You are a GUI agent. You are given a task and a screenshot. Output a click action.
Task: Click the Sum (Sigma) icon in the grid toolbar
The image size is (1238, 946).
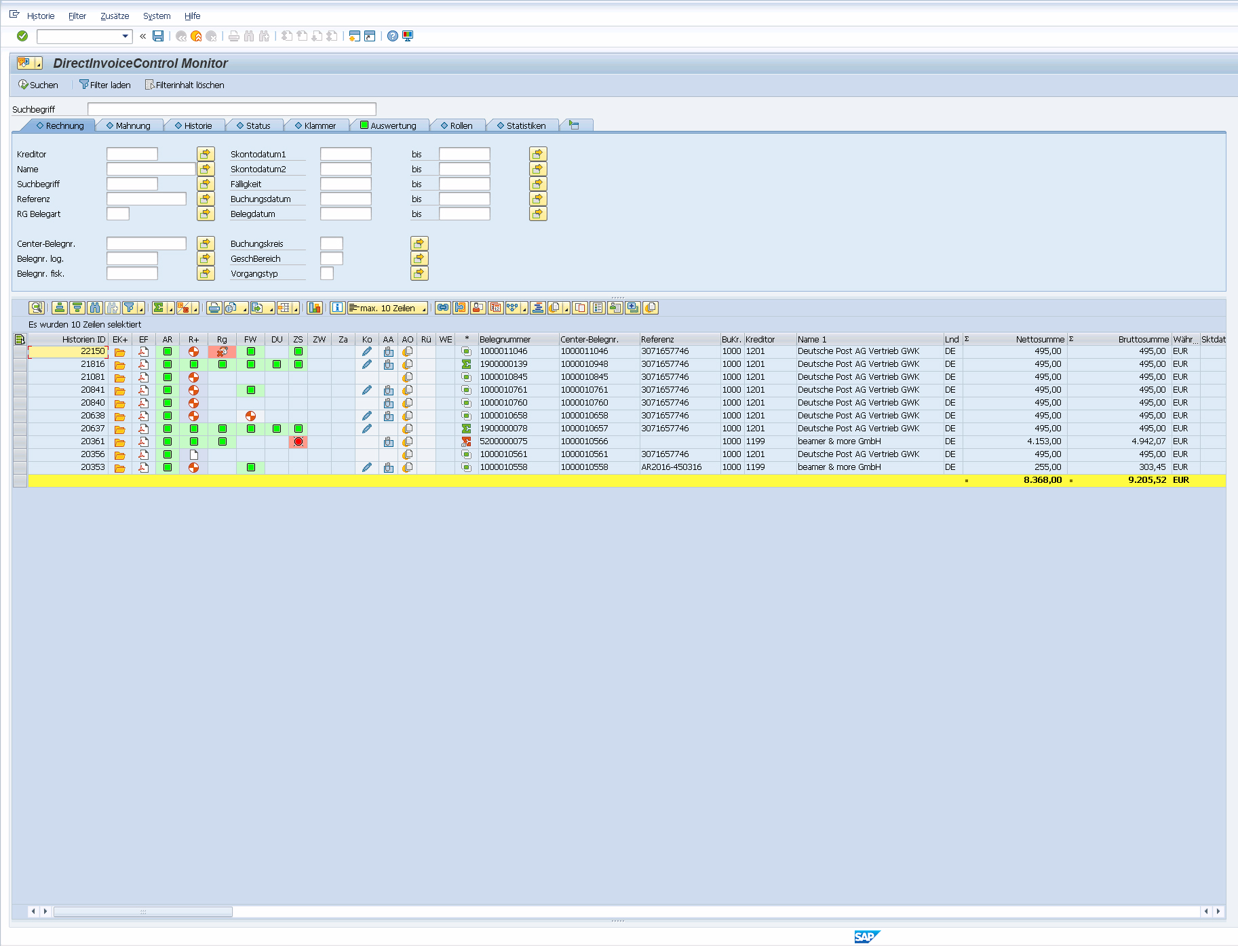159,308
